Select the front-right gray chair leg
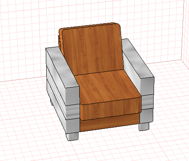 (144, 126)
